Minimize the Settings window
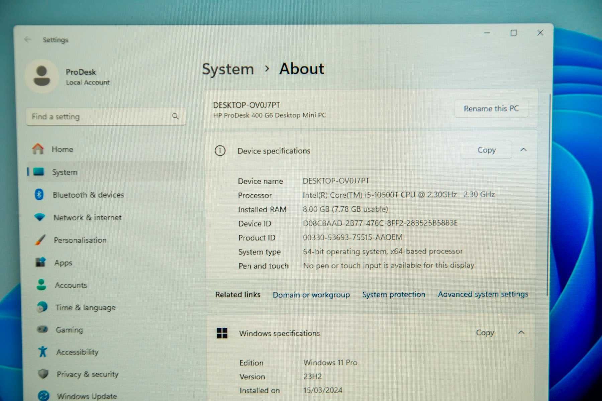Viewport: 602px width, 401px height. (487, 33)
